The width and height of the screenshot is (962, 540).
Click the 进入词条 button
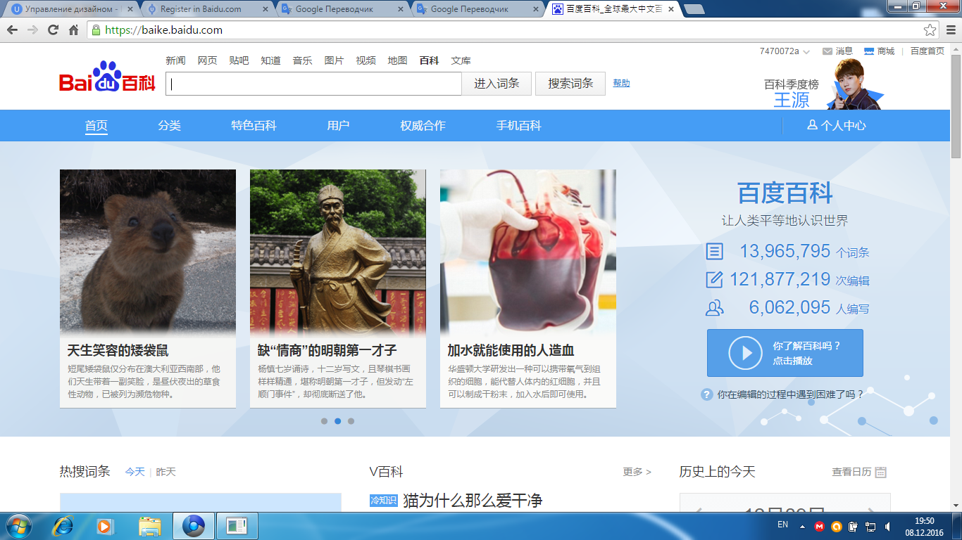(x=496, y=83)
